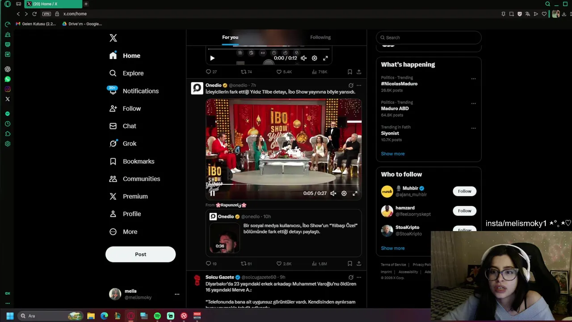
Task: Bookmark the Onedio İbo Show post
Action: [x=349, y=264]
